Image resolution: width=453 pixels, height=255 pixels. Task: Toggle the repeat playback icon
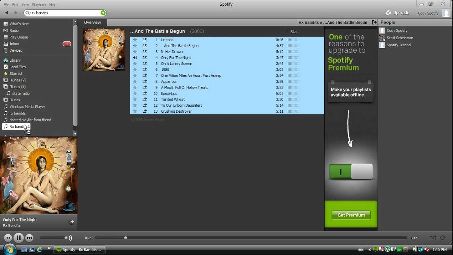pos(443,238)
